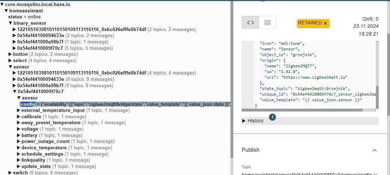Expand the voltage topic
Viewport: 390px width, 175px height.
19,129
